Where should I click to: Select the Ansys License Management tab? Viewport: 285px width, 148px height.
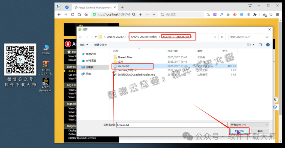click(x=95, y=7)
